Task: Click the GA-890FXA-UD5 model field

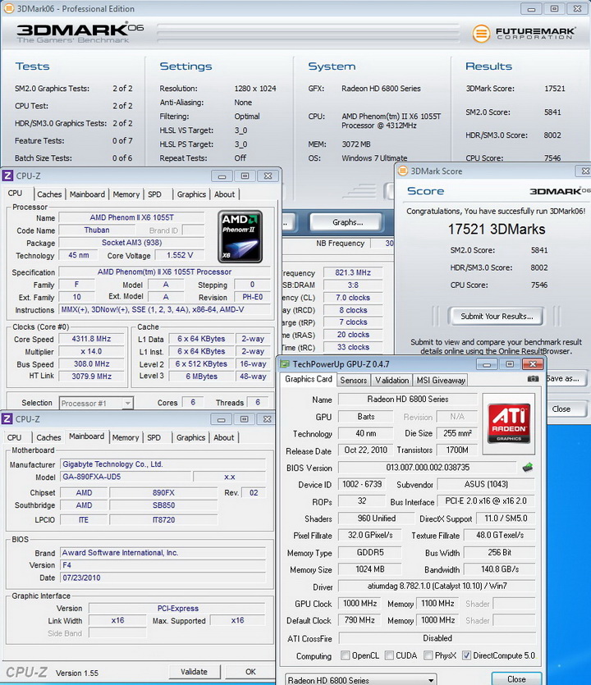Action: coord(126,477)
